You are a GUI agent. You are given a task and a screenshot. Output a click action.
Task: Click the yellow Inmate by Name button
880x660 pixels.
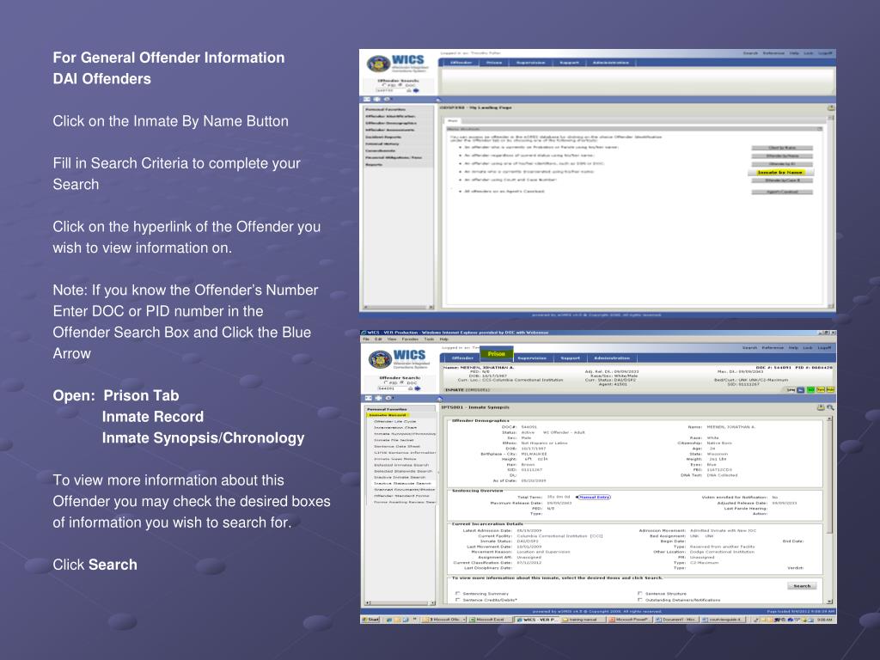point(780,172)
